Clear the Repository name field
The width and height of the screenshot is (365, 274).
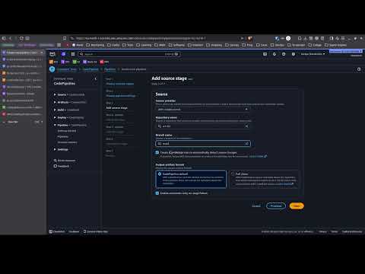(246, 126)
